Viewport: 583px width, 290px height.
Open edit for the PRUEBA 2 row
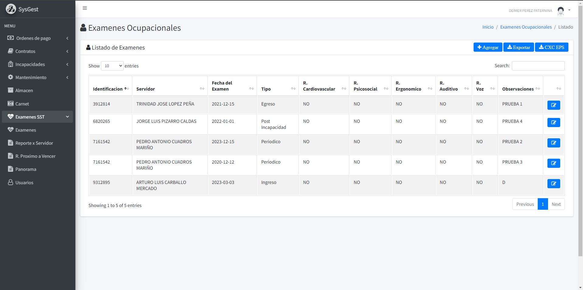553,143
